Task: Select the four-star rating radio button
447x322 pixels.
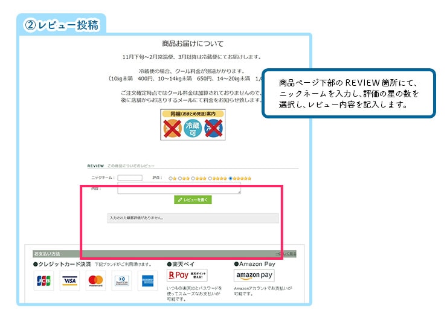Action: [x=210, y=178]
